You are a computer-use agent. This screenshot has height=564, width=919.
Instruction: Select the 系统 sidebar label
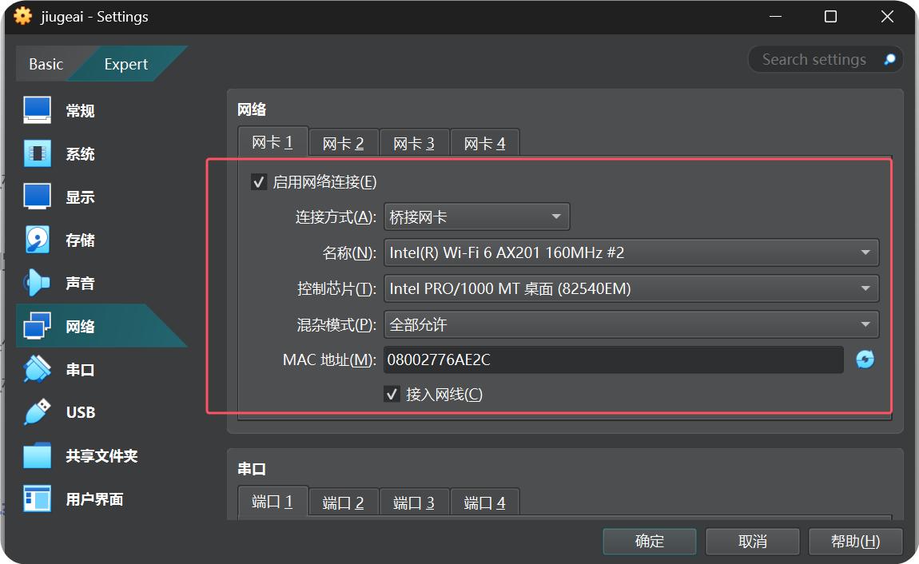[x=80, y=154]
